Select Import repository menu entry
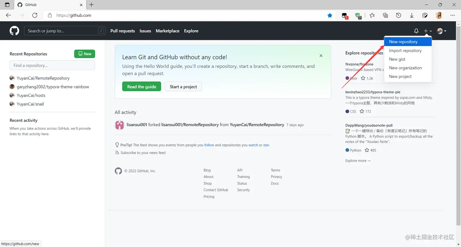This screenshot has width=461, height=247. tap(408, 51)
